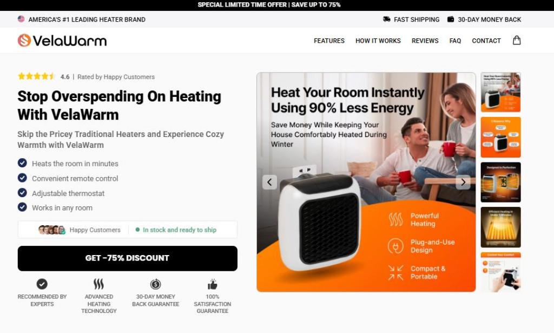This screenshot has width=554, height=333.
Task: Click the Get -75% Discount button
Action: coord(128,258)
